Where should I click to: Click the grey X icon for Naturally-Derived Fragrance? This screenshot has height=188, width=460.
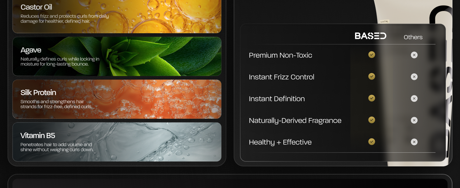click(x=414, y=120)
